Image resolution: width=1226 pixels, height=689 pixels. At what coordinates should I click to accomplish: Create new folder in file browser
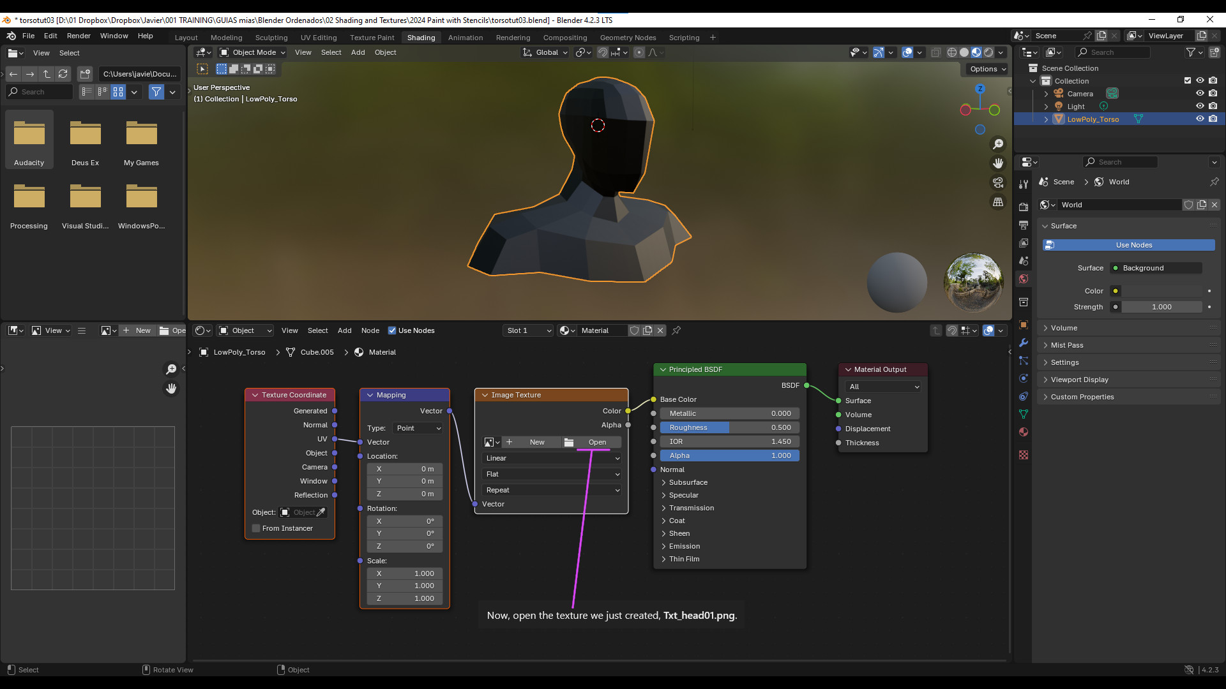tap(86, 74)
